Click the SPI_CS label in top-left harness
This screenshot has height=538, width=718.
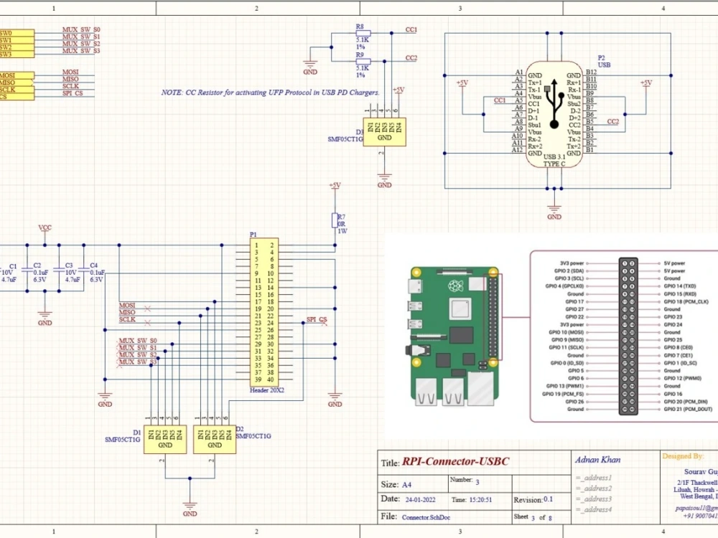[x=73, y=93]
